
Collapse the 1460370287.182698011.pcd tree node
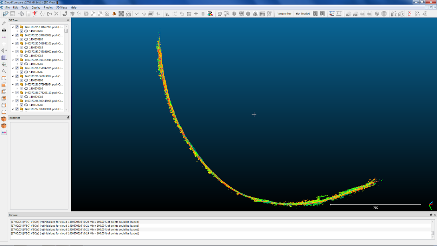click(x=13, y=109)
